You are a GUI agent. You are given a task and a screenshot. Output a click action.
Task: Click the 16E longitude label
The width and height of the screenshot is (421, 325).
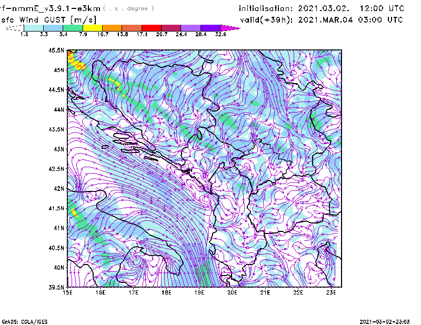[101, 292]
